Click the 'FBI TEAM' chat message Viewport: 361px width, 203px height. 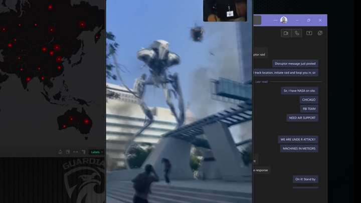click(x=309, y=109)
